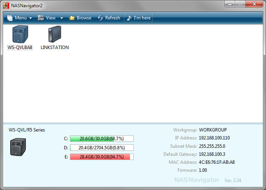Viewport: 266px width, 190px height.
Task: Click the Refresh arrows icon
Action: click(100, 18)
